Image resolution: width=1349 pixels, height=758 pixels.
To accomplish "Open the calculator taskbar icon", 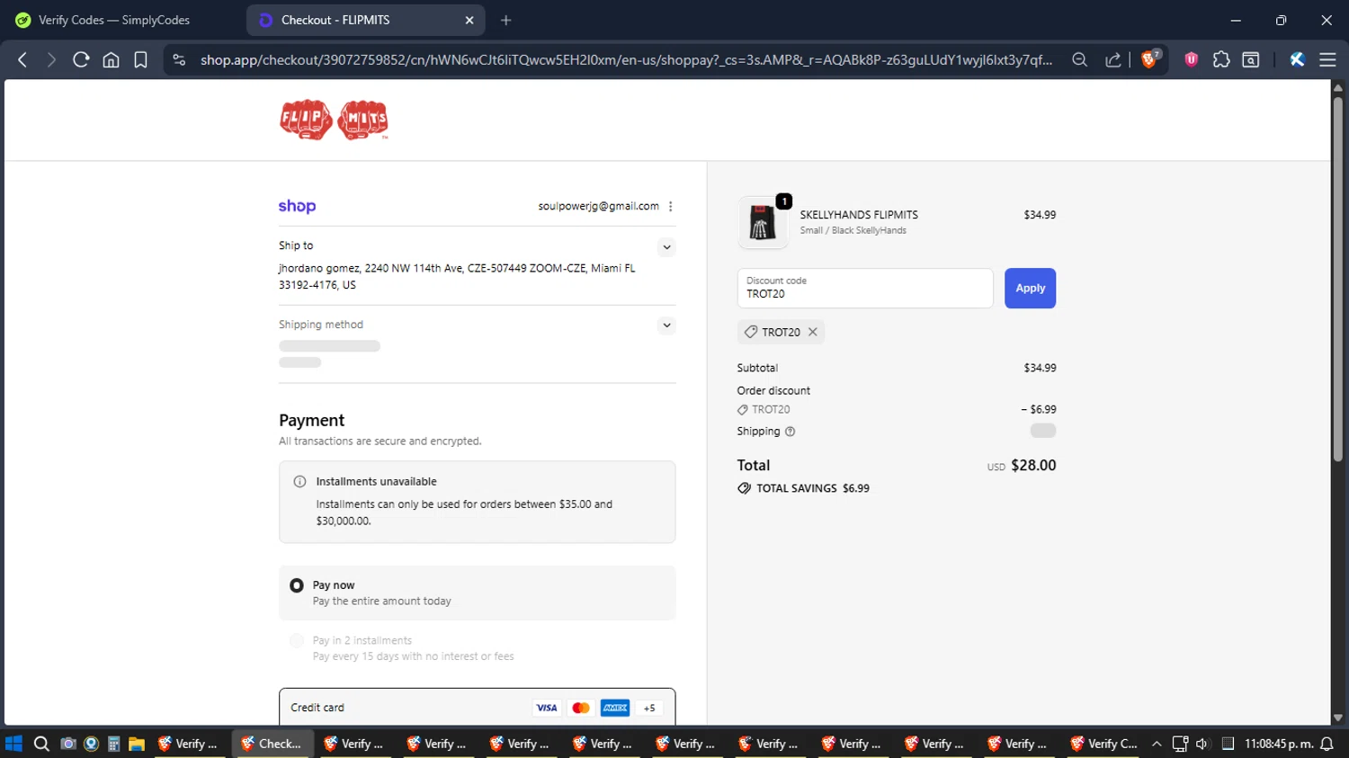I will (x=113, y=744).
